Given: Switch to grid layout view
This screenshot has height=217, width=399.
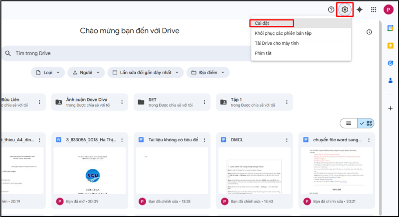Looking at the screenshot, I should [366, 123].
